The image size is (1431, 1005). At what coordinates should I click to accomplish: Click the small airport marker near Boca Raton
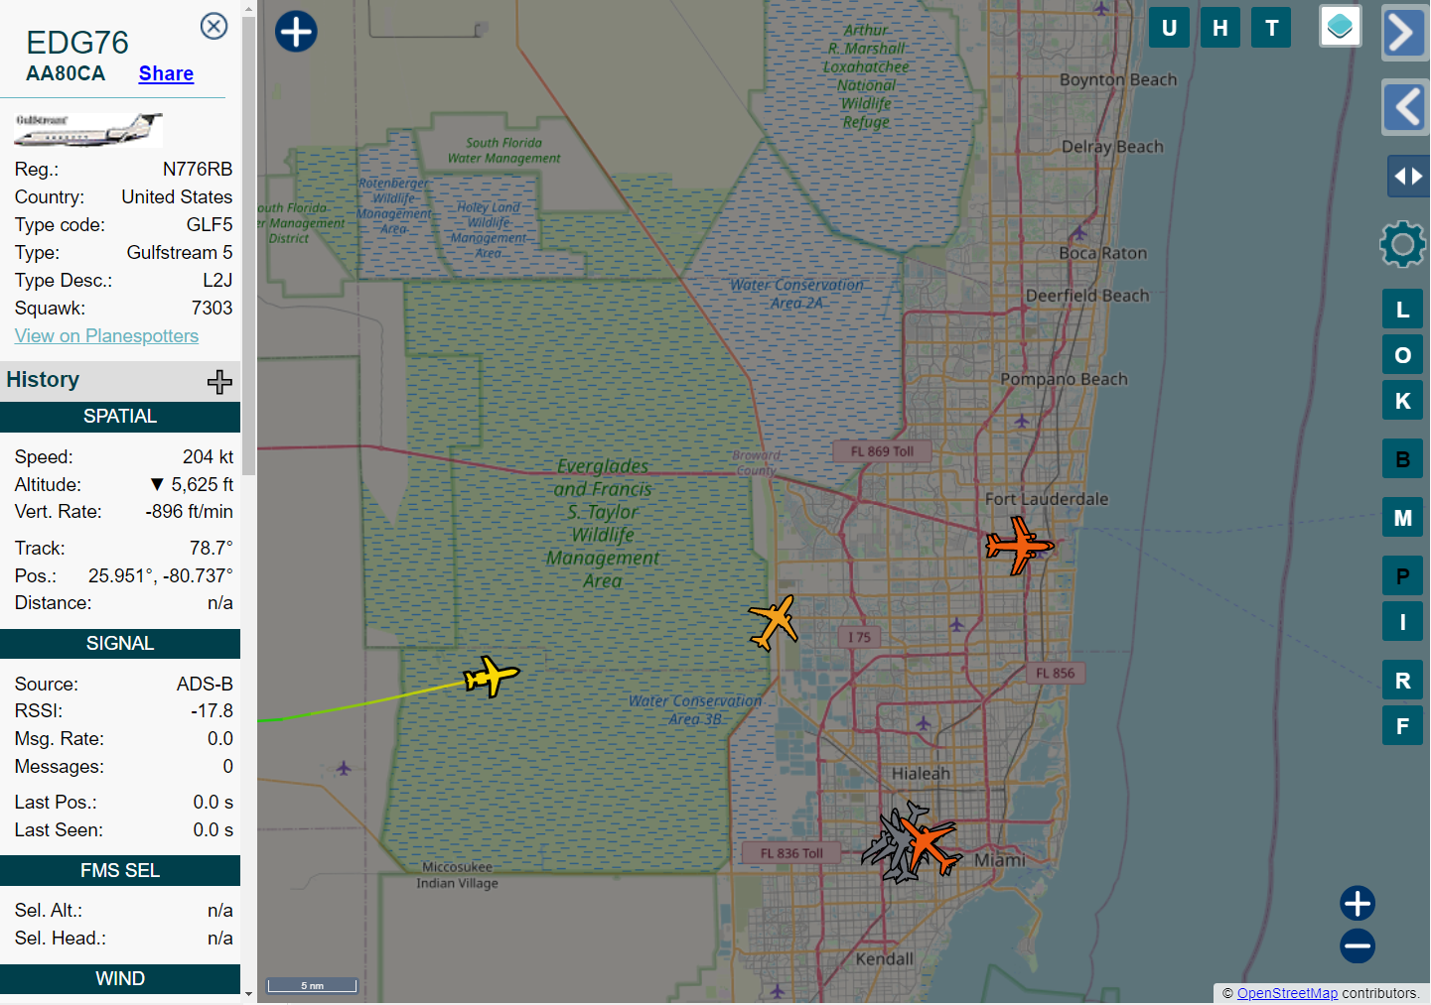pyautogui.click(x=1079, y=234)
